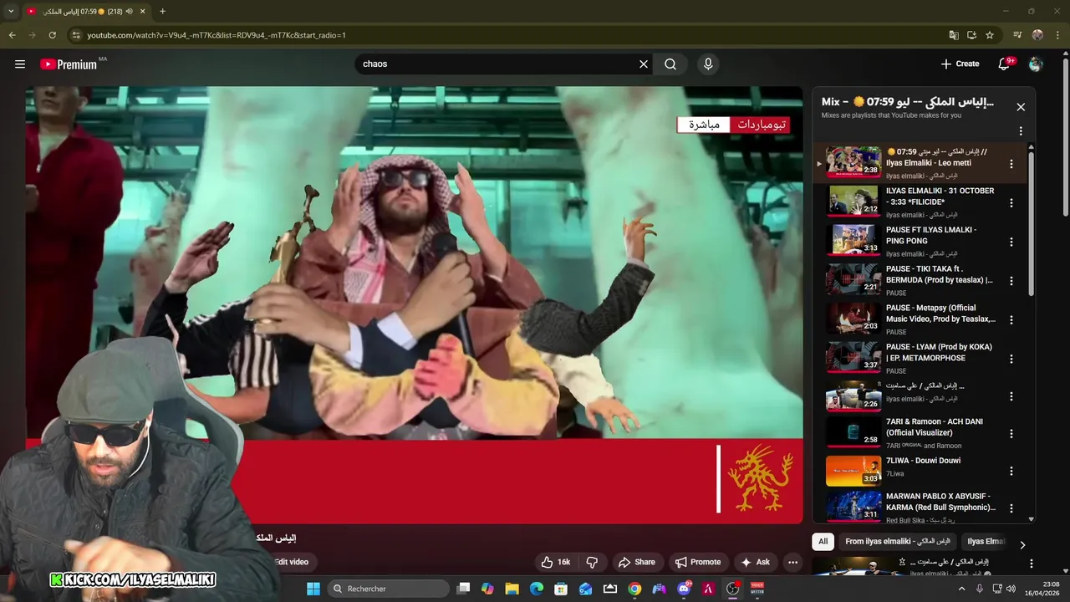Like the video with 16k likes
The height and width of the screenshot is (602, 1070).
pyautogui.click(x=556, y=562)
